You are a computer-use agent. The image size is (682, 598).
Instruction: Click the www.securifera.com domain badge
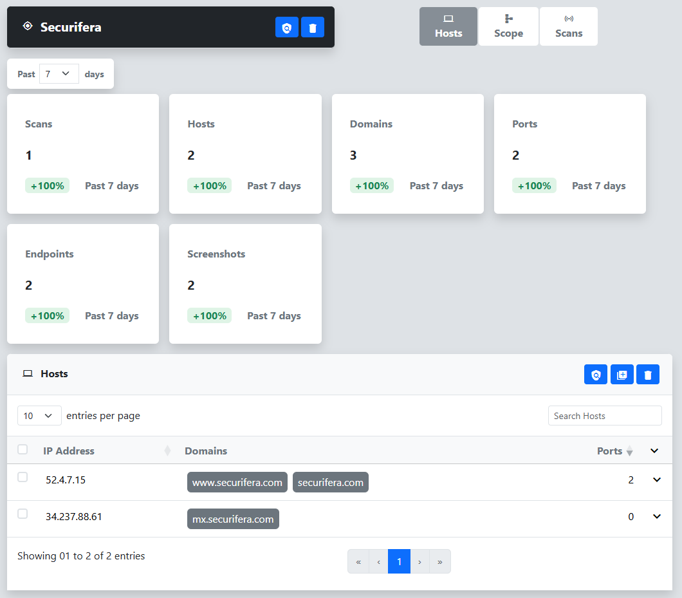coord(237,483)
